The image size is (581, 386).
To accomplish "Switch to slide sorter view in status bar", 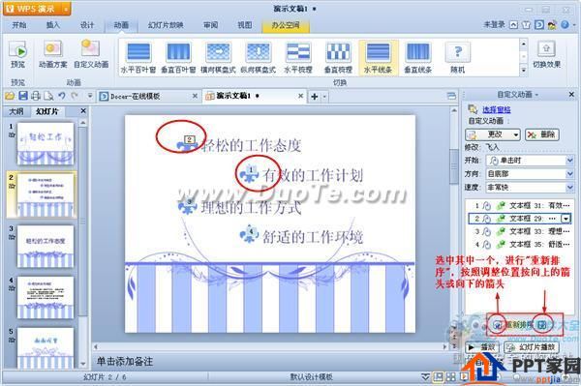I will [x=451, y=377].
